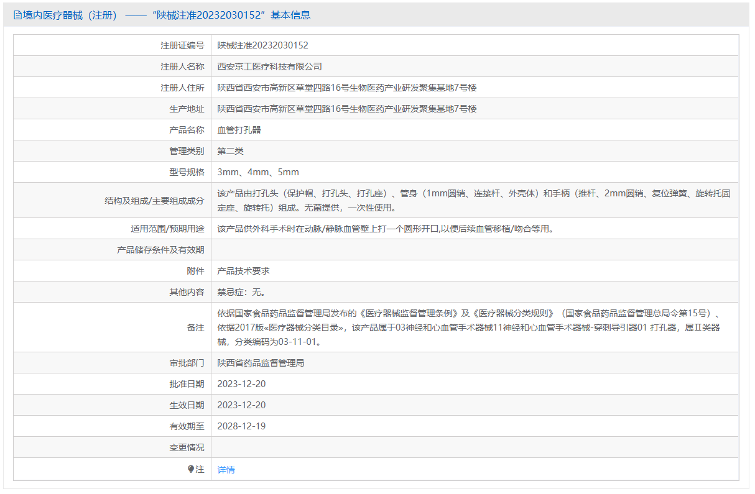Image resolution: width=755 pixels, height=494 pixels.
Task: Click the lightbulb icon beside 注 label
Action: click(191, 469)
